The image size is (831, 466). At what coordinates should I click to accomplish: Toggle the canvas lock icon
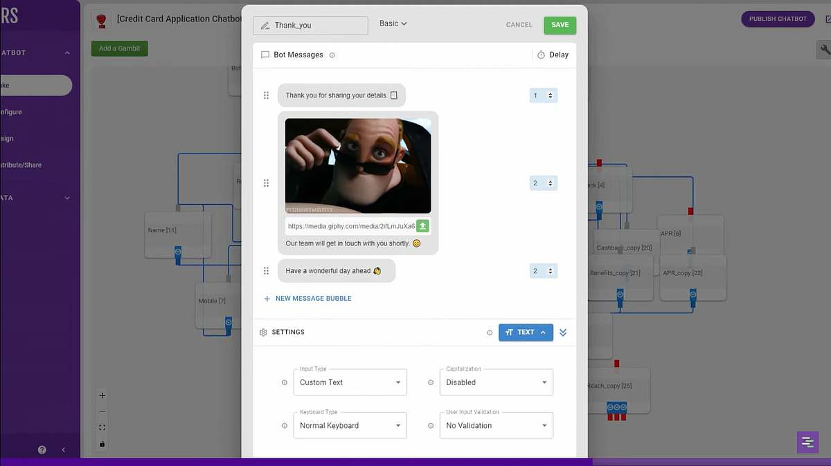click(102, 444)
